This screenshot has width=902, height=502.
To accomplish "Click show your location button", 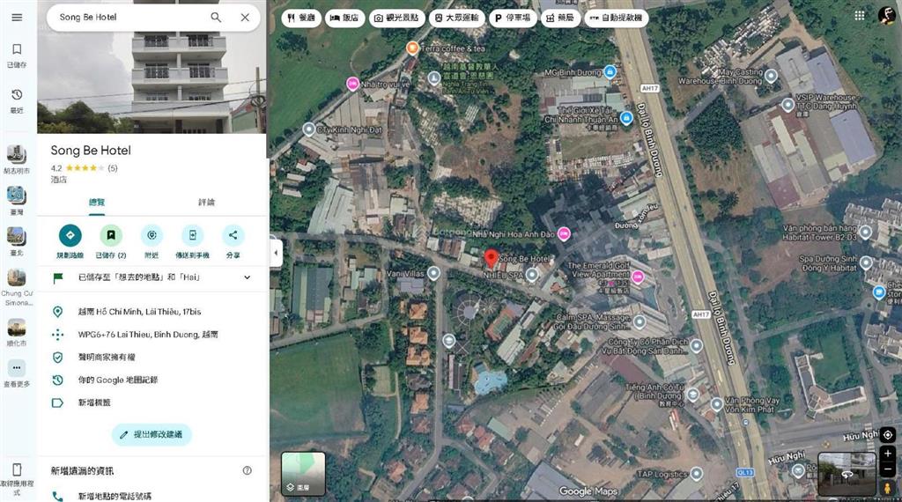I will click(x=888, y=435).
